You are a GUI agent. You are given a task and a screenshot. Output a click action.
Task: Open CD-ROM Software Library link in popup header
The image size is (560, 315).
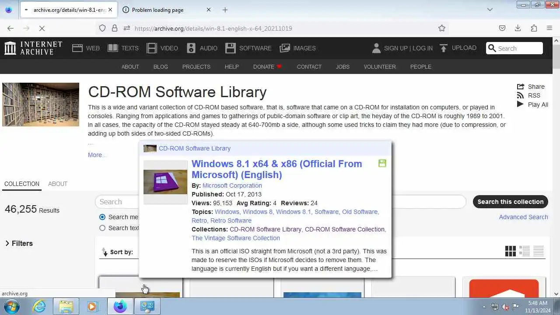195,148
